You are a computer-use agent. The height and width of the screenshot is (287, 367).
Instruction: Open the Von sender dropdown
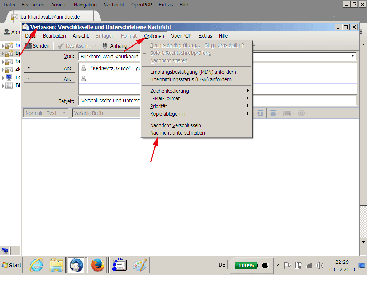pos(353,57)
